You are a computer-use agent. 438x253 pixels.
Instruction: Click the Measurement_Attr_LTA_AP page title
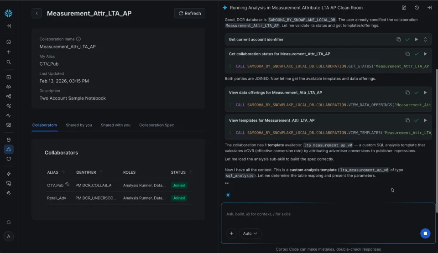[x=89, y=13]
